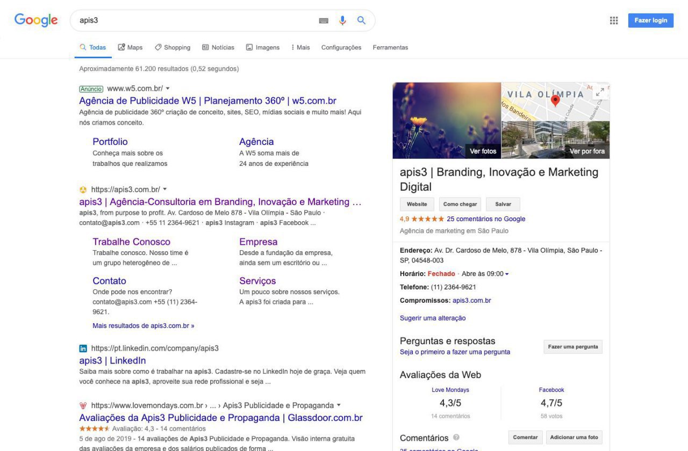
Task: Click Sugerir uma alteração link
Action: coord(433,318)
